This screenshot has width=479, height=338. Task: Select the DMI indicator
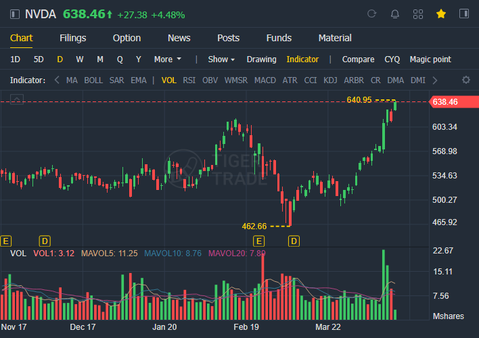418,80
